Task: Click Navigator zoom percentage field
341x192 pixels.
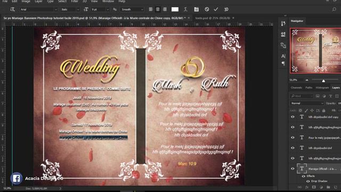Action: coord(294,80)
